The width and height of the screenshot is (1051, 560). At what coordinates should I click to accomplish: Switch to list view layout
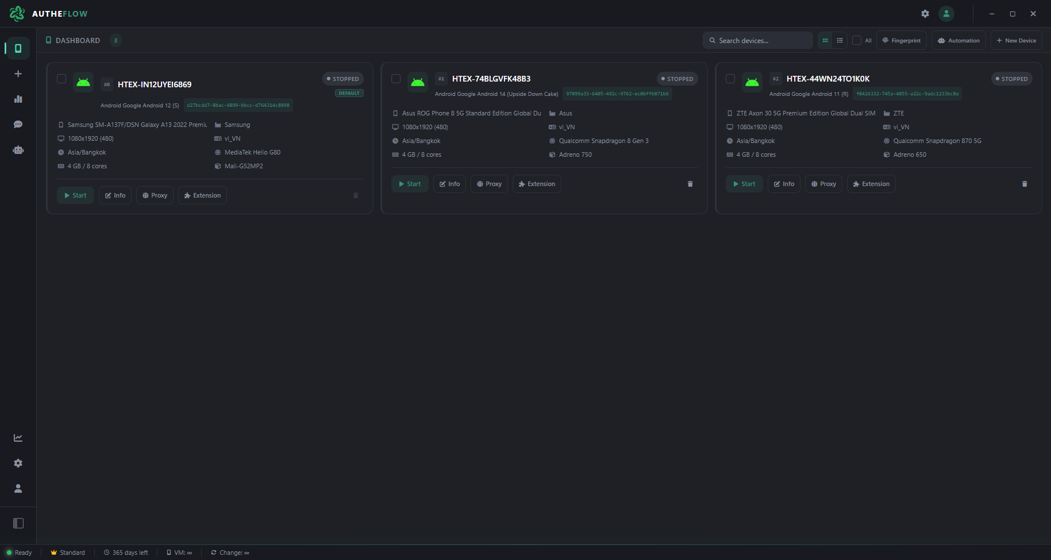pos(840,40)
